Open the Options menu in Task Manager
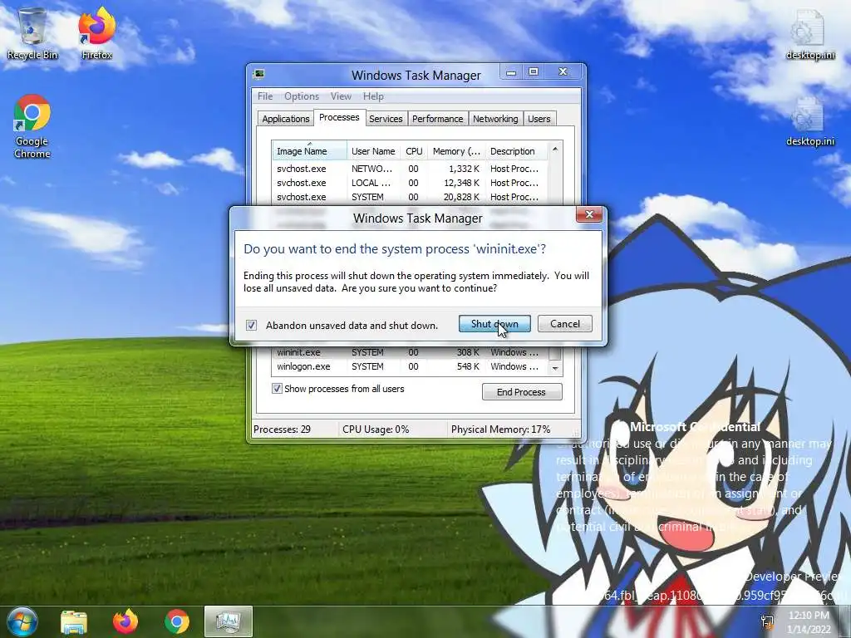The width and height of the screenshot is (851, 638). coord(301,96)
